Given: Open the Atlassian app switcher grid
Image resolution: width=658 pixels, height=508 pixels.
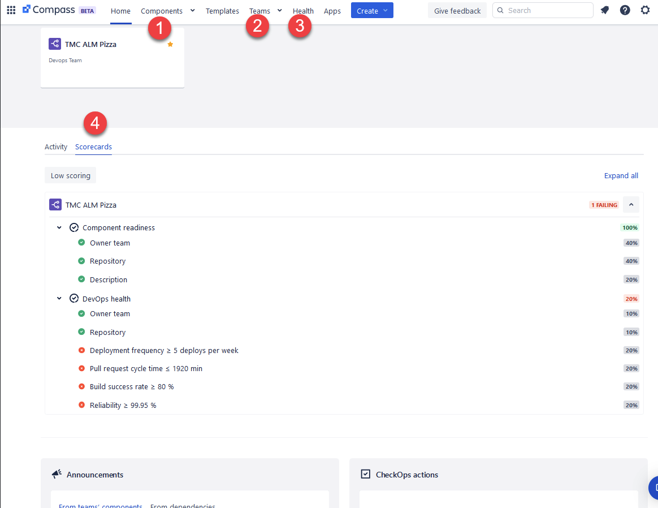Looking at the screenshot, I should (x=11, y=10).
